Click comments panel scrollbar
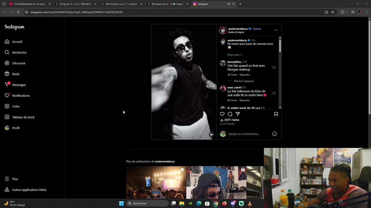This screenshot has width=371, height=208. point(280,46)
